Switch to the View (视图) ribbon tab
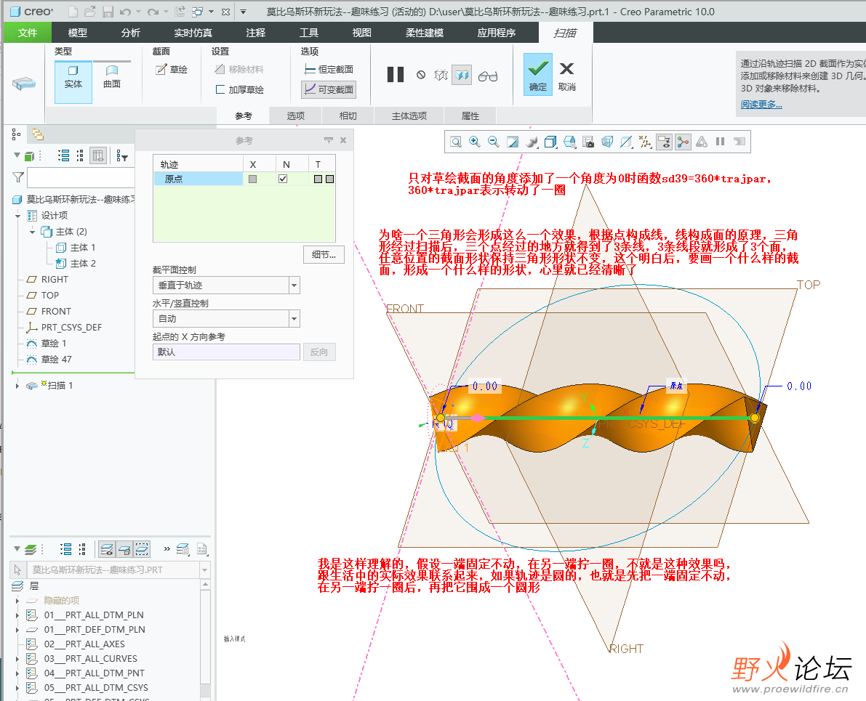This screenshot has height=701, width=866. [362, 33]
